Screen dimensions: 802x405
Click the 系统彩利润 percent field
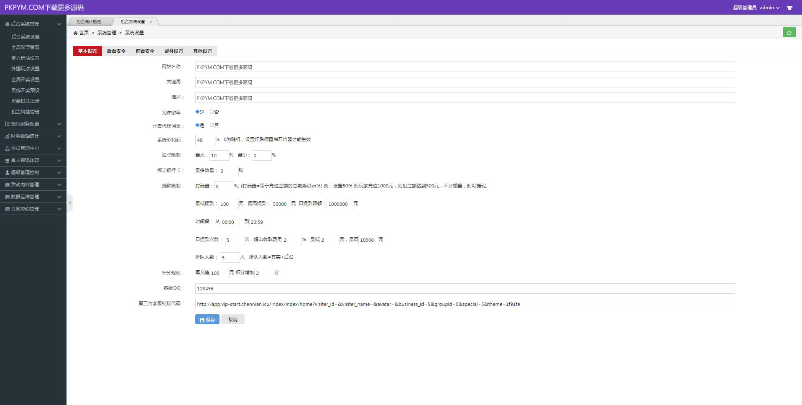(x=205, y=140)
